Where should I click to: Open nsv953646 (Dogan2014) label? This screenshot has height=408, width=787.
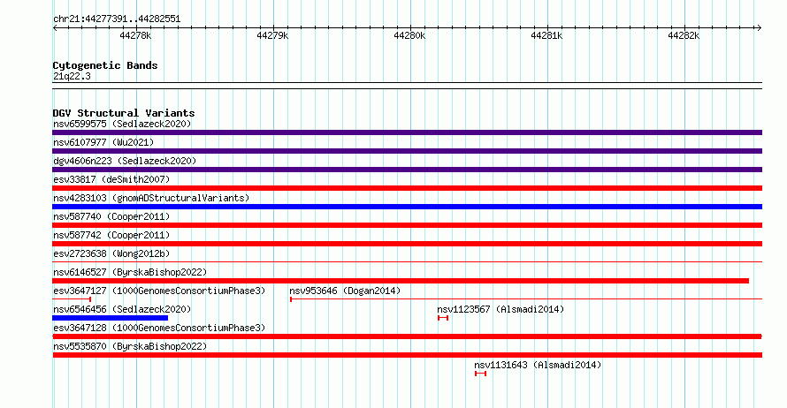(x=345, y=291)
